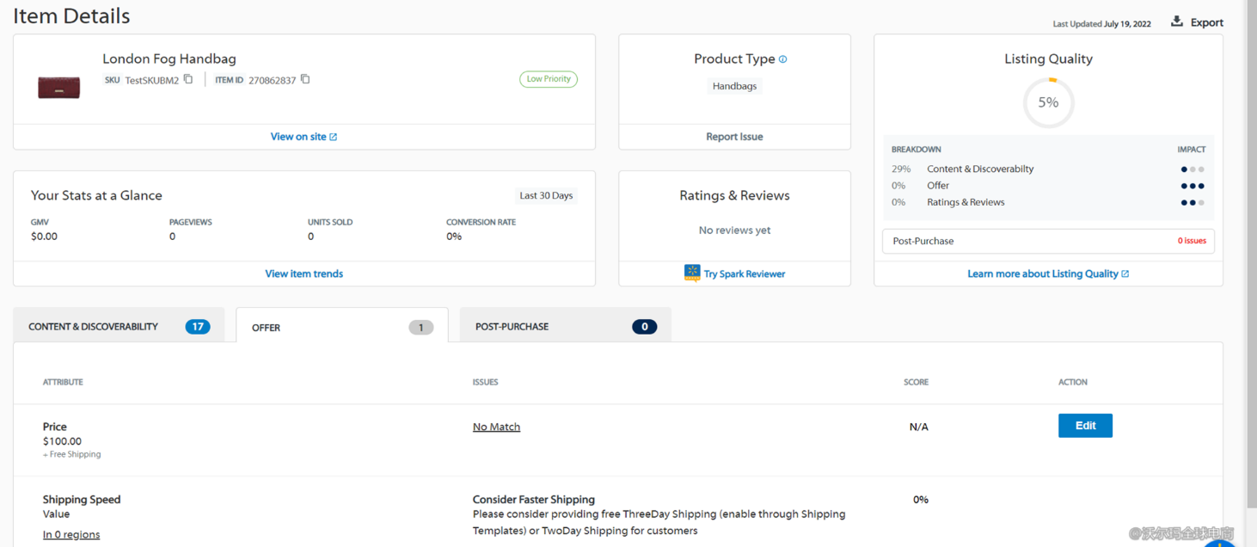Open the Last 30 Days period selector
Image resolution: width=1257 pixels, height=547 pixels.
[x=545, y=195]
